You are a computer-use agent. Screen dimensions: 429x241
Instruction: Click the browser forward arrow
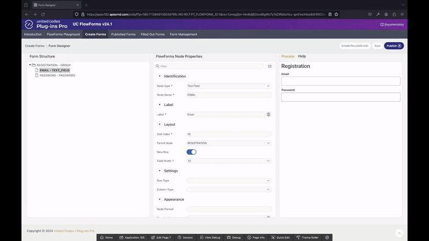[x=35, y=14]
